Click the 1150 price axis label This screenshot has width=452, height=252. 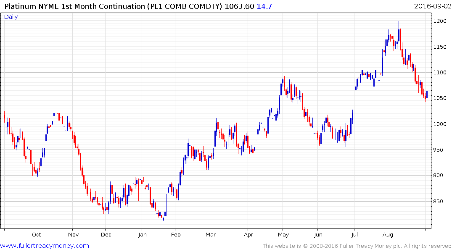(x=440, y=47)
